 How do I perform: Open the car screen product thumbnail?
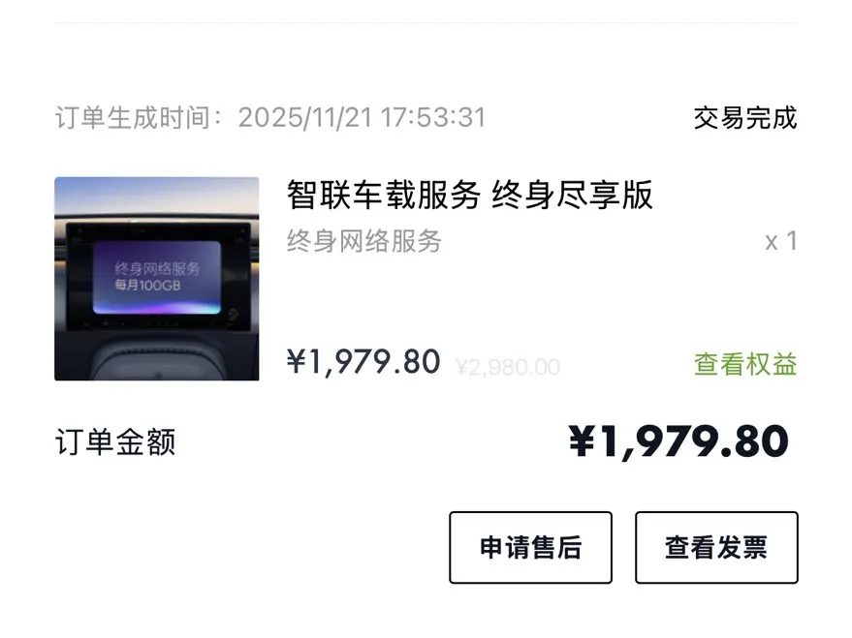156,279
